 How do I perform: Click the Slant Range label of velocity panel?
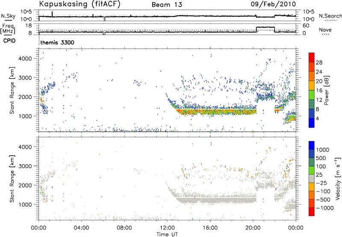(12, 179)
